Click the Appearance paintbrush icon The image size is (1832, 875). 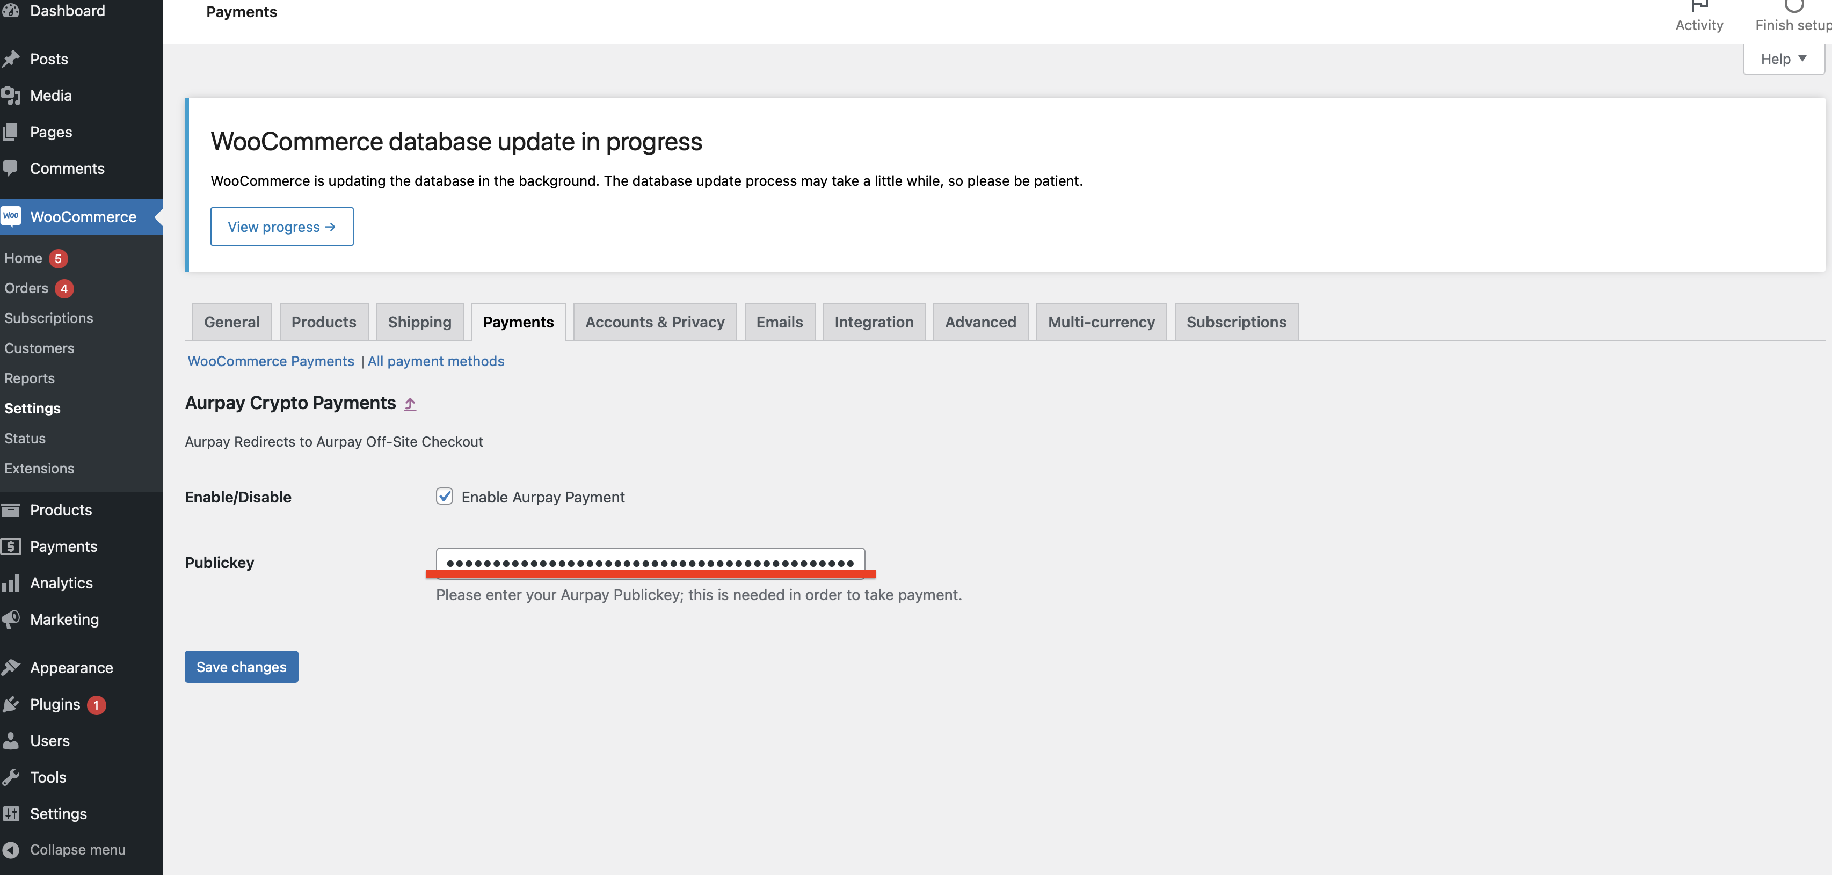(11, 667)
